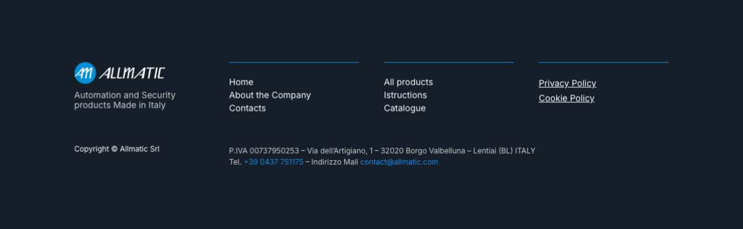Screen dimensions: 743x229
Task: Open the Istructions link
Action: (405, 95)
